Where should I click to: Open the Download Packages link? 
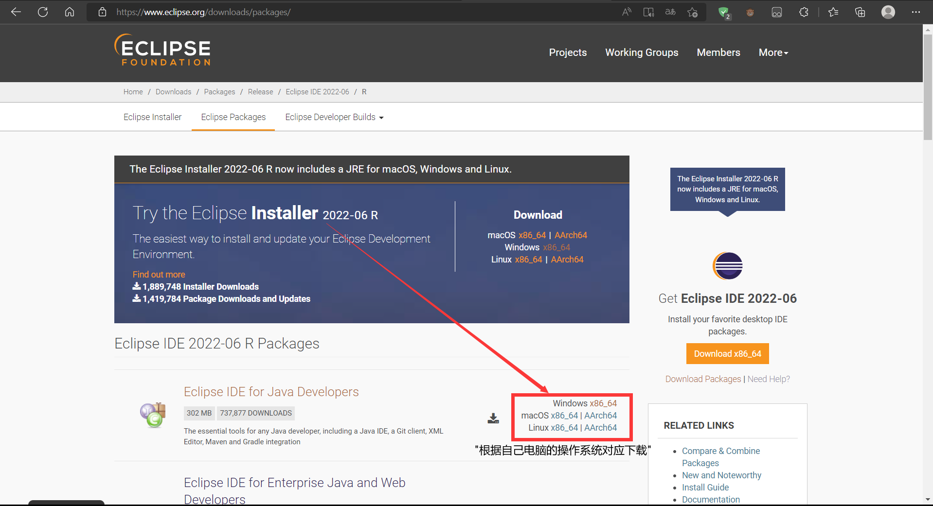[x=703, y=379]
